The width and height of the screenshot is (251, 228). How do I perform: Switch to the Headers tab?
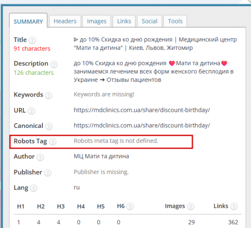(65, 21)
